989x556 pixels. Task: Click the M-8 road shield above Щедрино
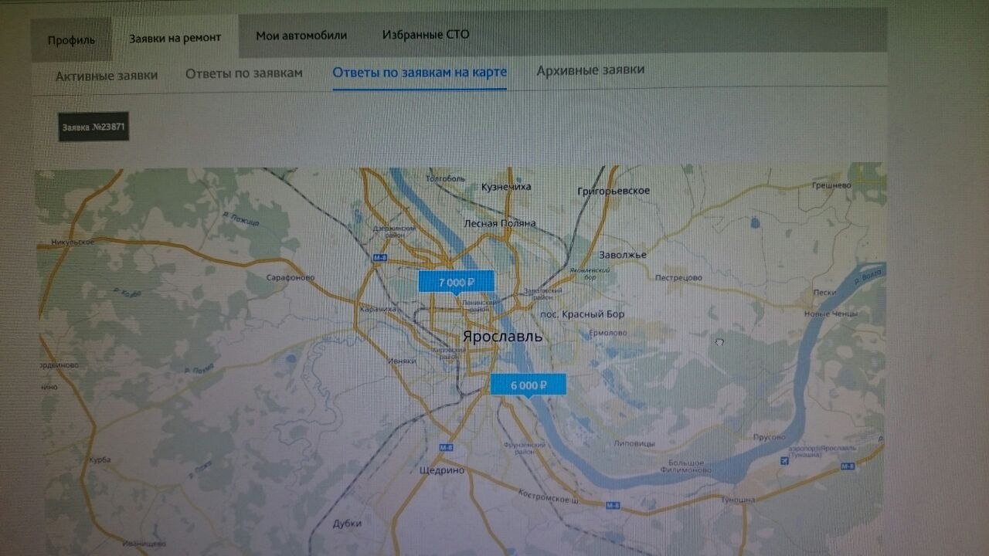pos(446,447)
